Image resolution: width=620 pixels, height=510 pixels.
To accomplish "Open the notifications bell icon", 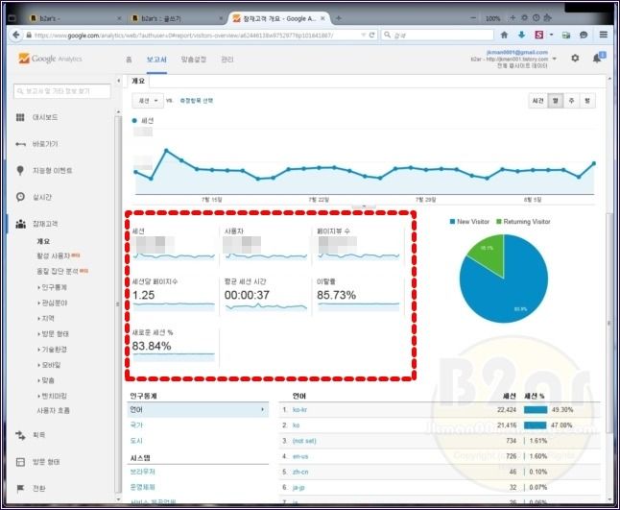I will 597,59.
